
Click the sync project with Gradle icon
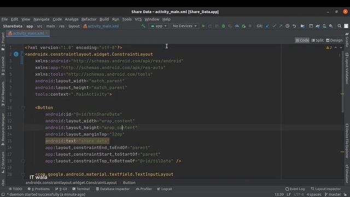(318, 26)
